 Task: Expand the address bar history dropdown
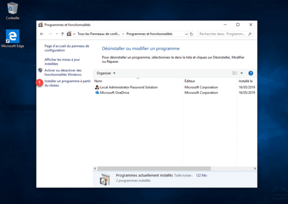click(x=186, y=34)
